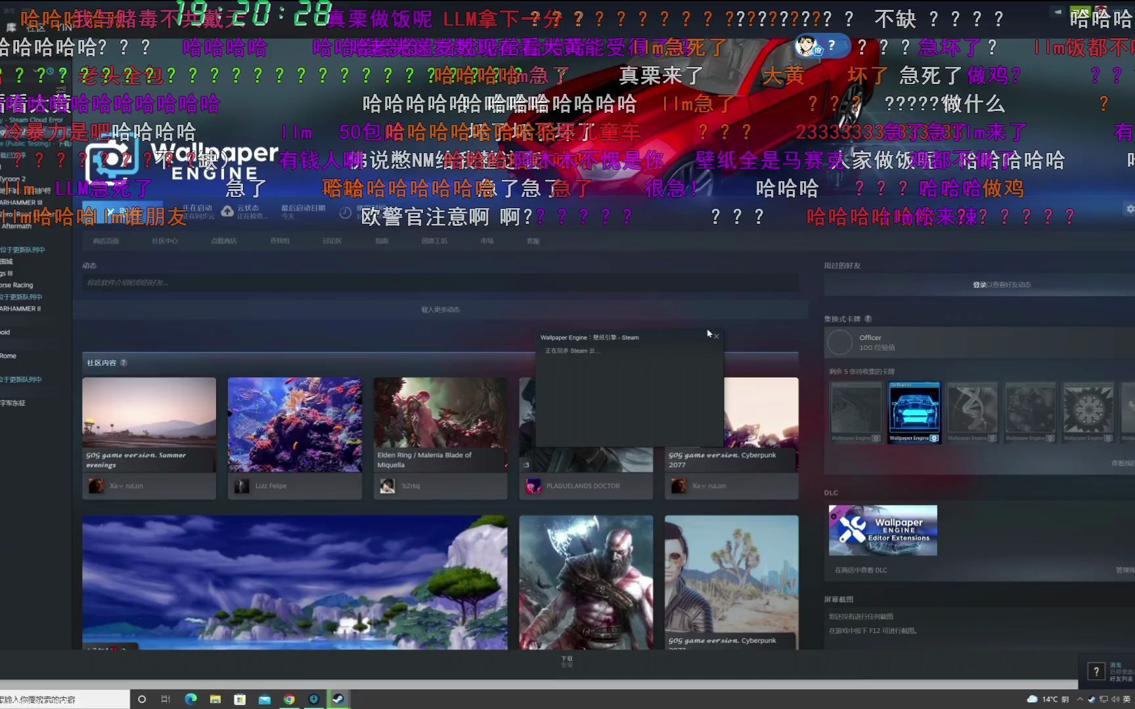Select Aftermath in library list
1135x709 pixels.
click(16, 226)
